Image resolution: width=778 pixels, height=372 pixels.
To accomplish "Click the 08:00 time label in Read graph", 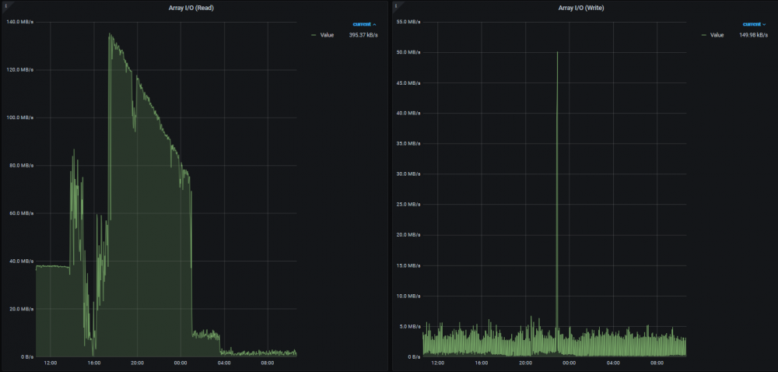I will pyautogui.click(x=268, y=363).
